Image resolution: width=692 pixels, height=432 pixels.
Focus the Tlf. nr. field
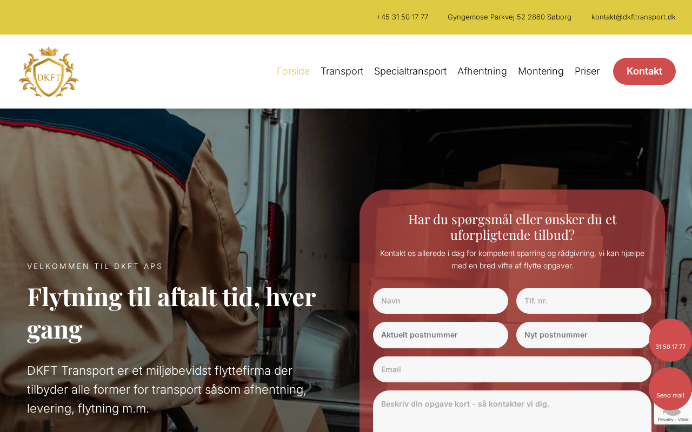(x=584, y=301)
